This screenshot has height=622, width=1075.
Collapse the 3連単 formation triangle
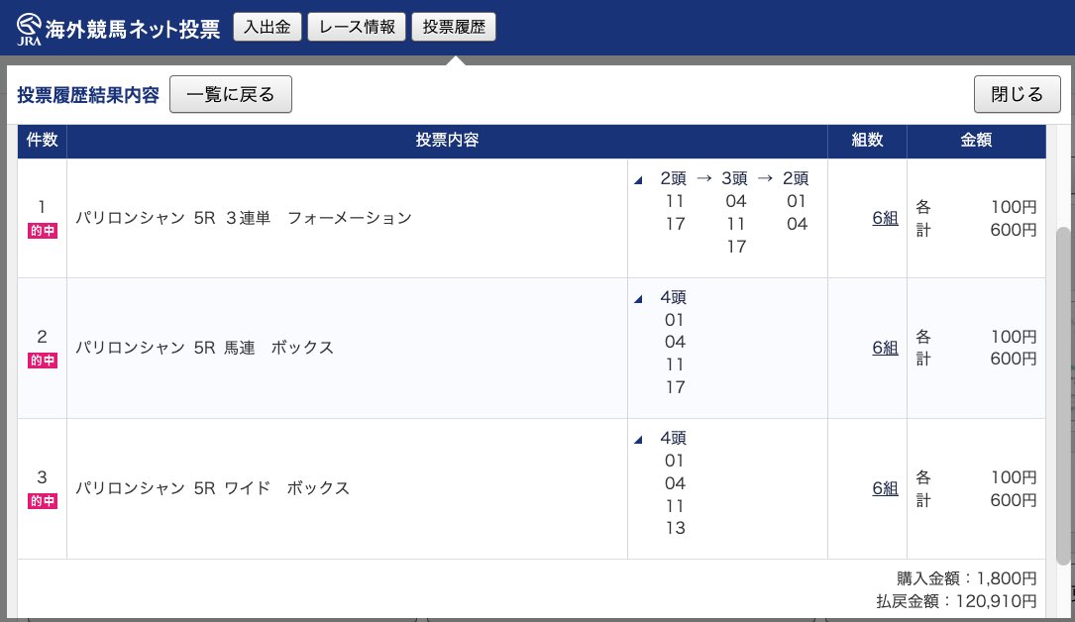[x=638, y=180]
